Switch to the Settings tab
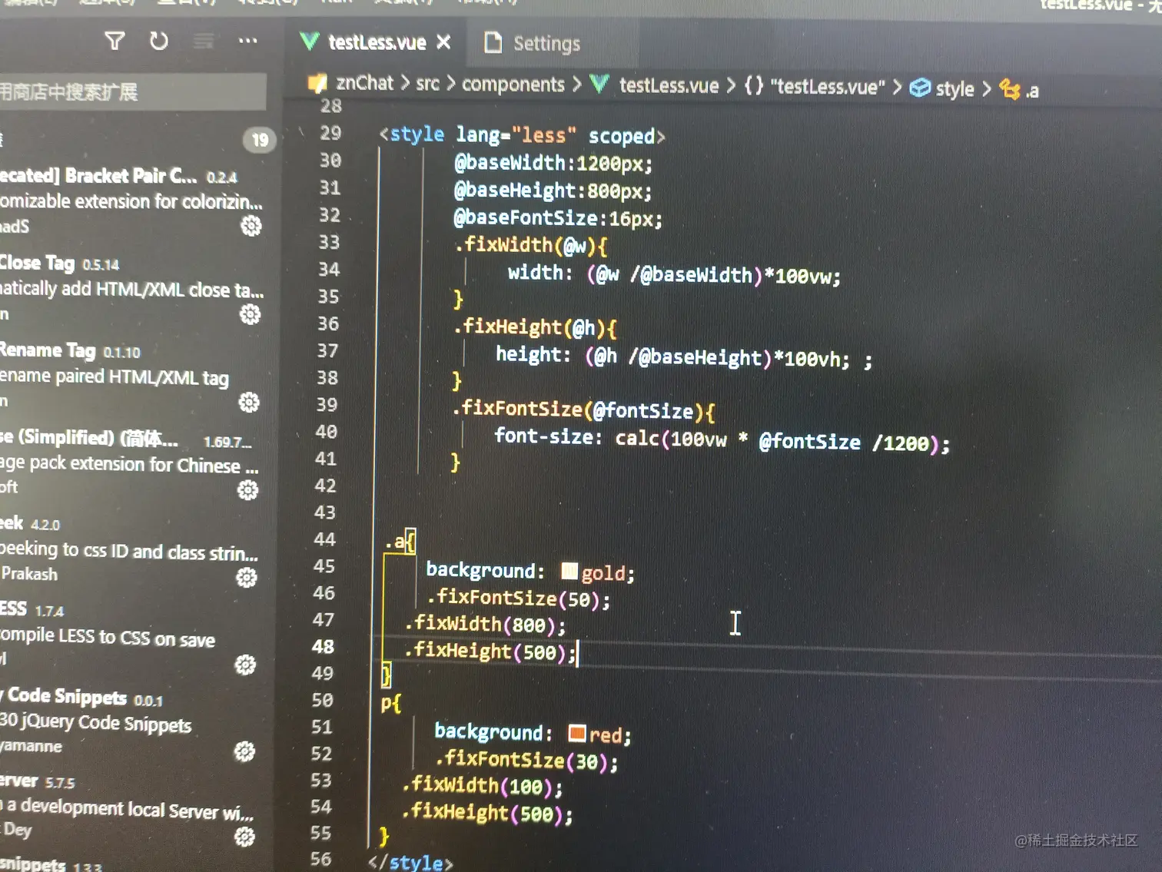 click(x=546, y=44)
